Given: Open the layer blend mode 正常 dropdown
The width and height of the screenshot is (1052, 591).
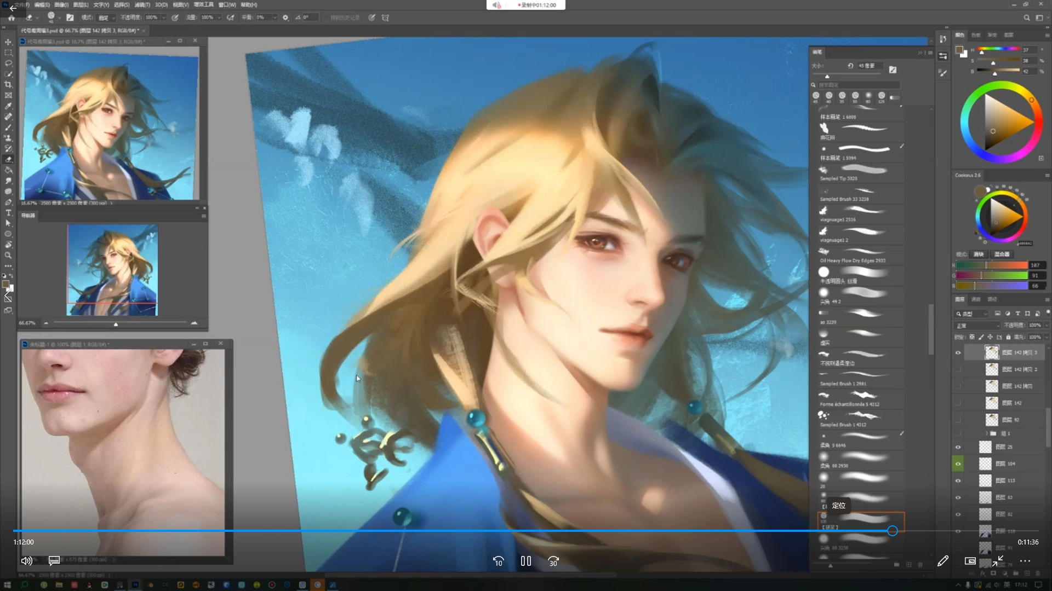Looking at the screenshot, I should (977, 326).
